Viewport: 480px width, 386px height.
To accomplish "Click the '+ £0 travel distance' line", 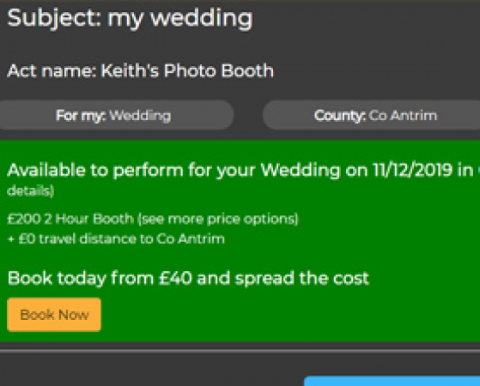I will coord(116,238).
